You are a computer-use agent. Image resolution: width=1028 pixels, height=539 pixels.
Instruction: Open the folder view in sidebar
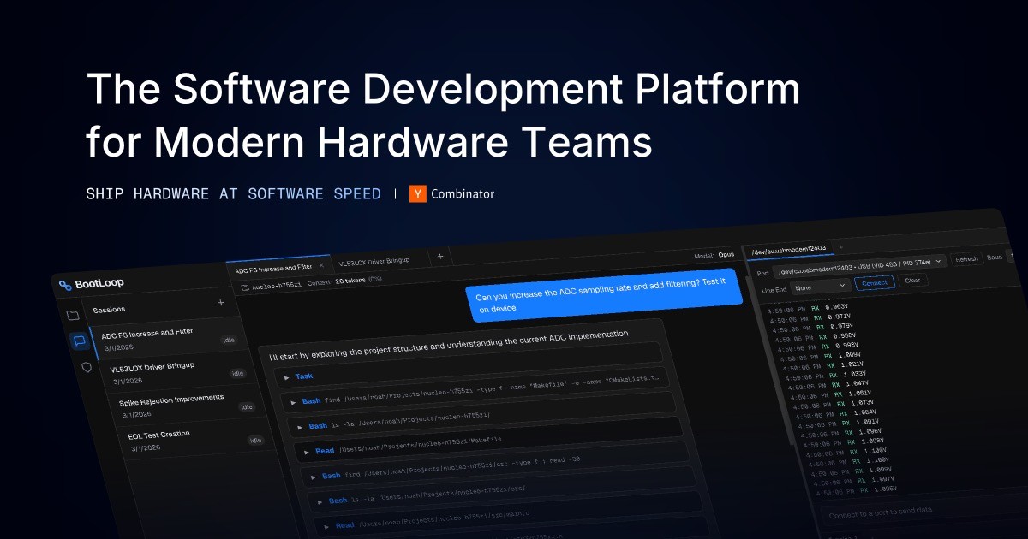click(x=73, y=316)
